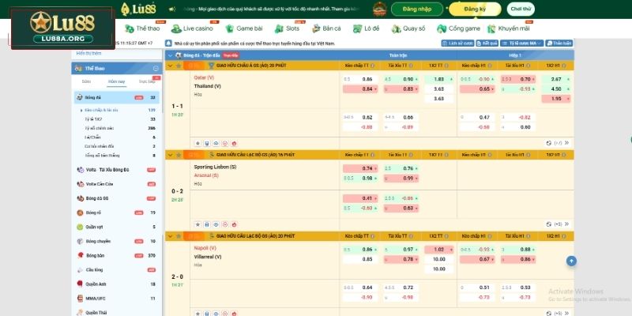Select the Hôm nay tab in sidebar

click(x=116, y=81)
